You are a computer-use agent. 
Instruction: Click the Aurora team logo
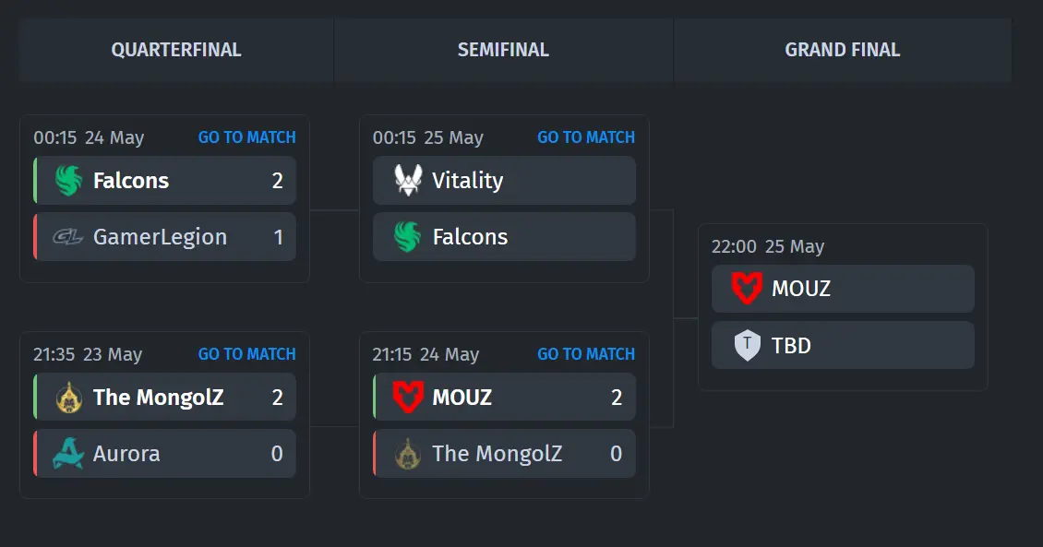pos(68,453)
